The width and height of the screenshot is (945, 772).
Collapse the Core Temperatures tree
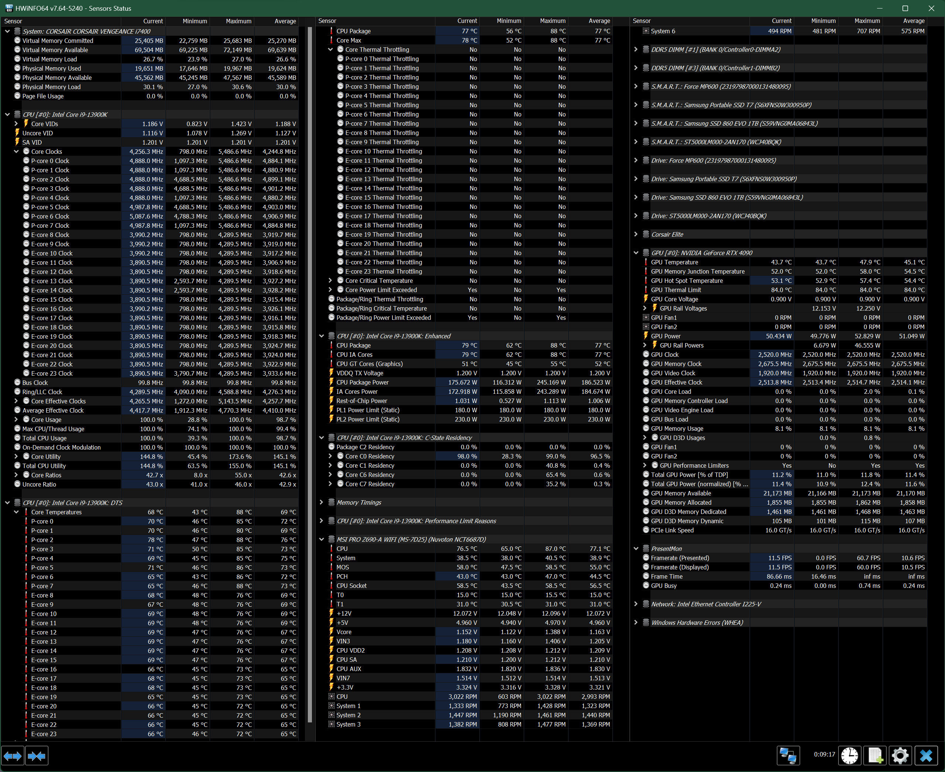(x=16, y=512)
